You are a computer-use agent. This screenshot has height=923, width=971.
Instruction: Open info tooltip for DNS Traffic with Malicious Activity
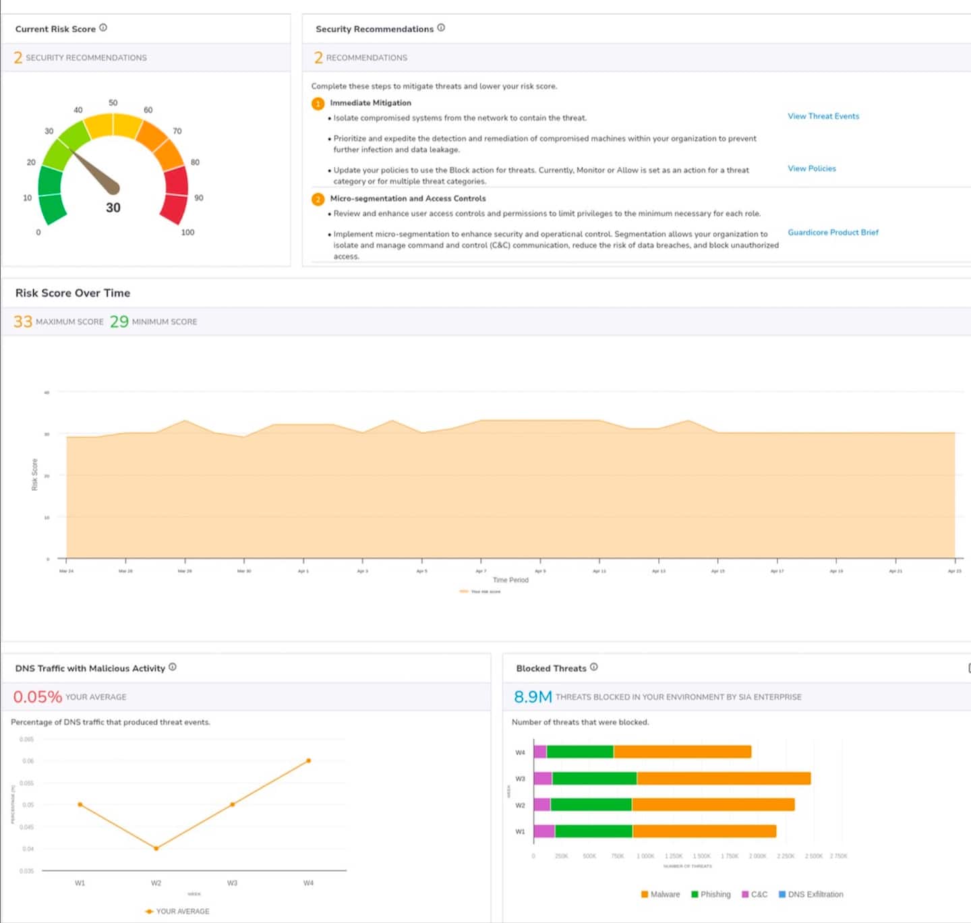pyautogui.click(x=173, y=667)
